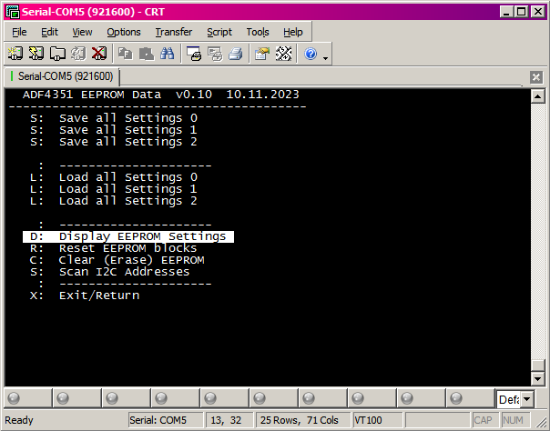550x431 pixels.
Task: Expand the toolbar options arrow
Action: click(325, 58)
